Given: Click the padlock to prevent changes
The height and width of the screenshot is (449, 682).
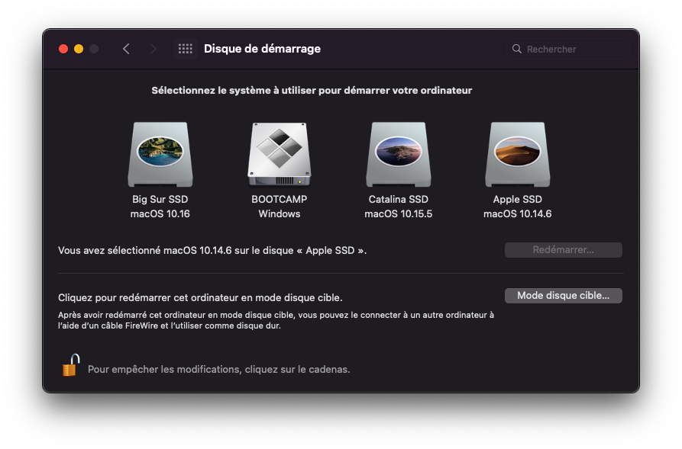Looking at the screenshot, I should [71, 365].
